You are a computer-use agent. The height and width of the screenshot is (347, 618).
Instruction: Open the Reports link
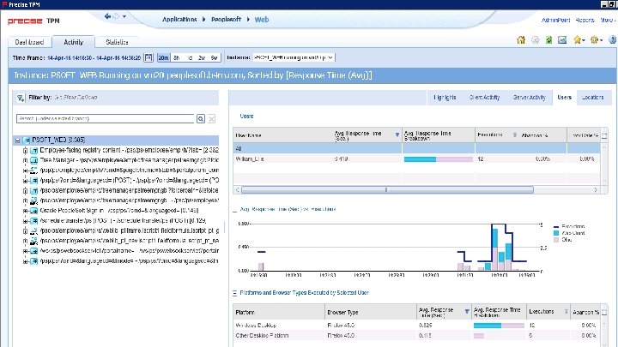[x=585, y=20]
